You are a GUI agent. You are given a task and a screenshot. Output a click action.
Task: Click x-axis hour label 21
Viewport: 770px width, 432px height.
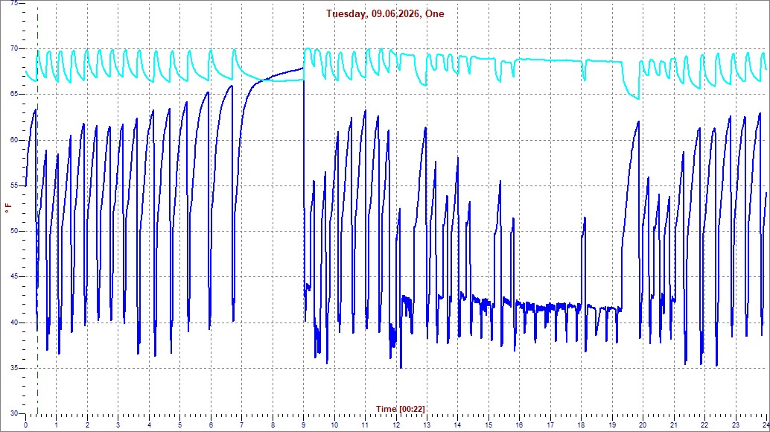pos(674,425)
